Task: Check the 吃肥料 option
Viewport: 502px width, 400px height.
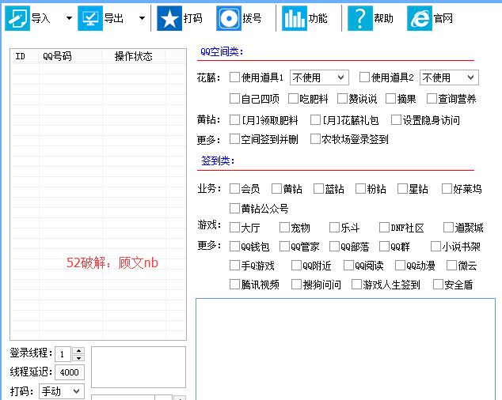Action: coord(293,99)
